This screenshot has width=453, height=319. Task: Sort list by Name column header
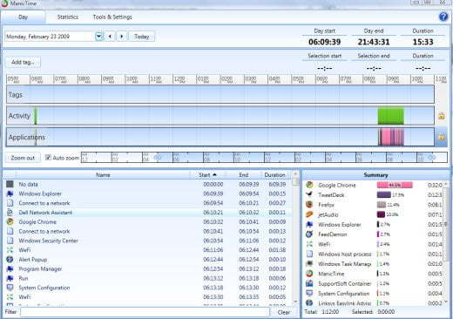click(x=103, y=175)
